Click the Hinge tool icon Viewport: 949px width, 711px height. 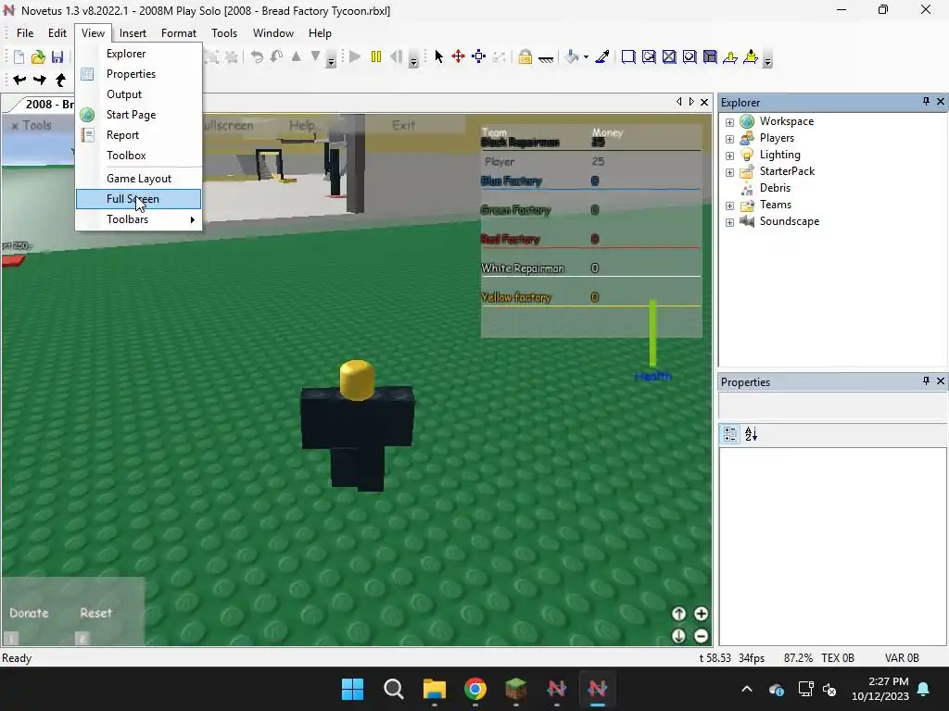[x=730, y=56]
